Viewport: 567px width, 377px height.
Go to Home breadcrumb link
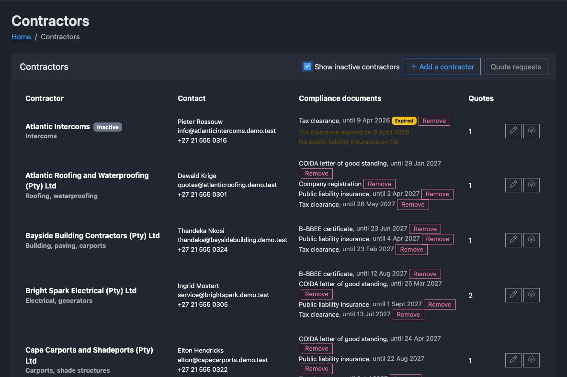[x=21, y=37]
